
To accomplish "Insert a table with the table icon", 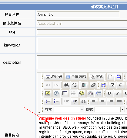I will [65, 93].
